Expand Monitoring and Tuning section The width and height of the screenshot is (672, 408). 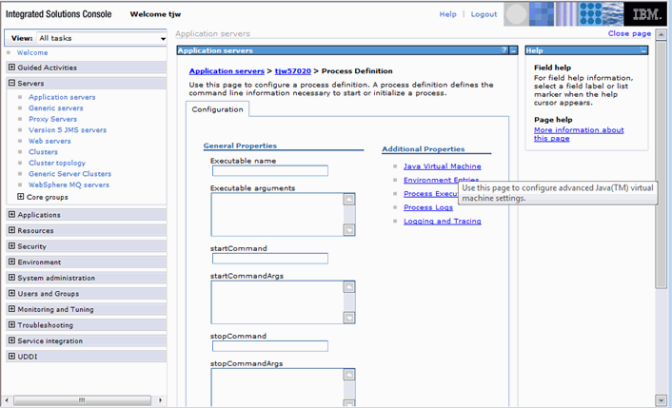point(11,309)
